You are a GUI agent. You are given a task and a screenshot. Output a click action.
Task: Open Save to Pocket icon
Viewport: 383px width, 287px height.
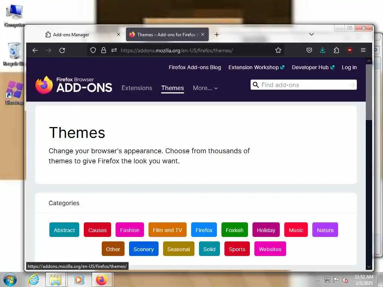point(309,50)
